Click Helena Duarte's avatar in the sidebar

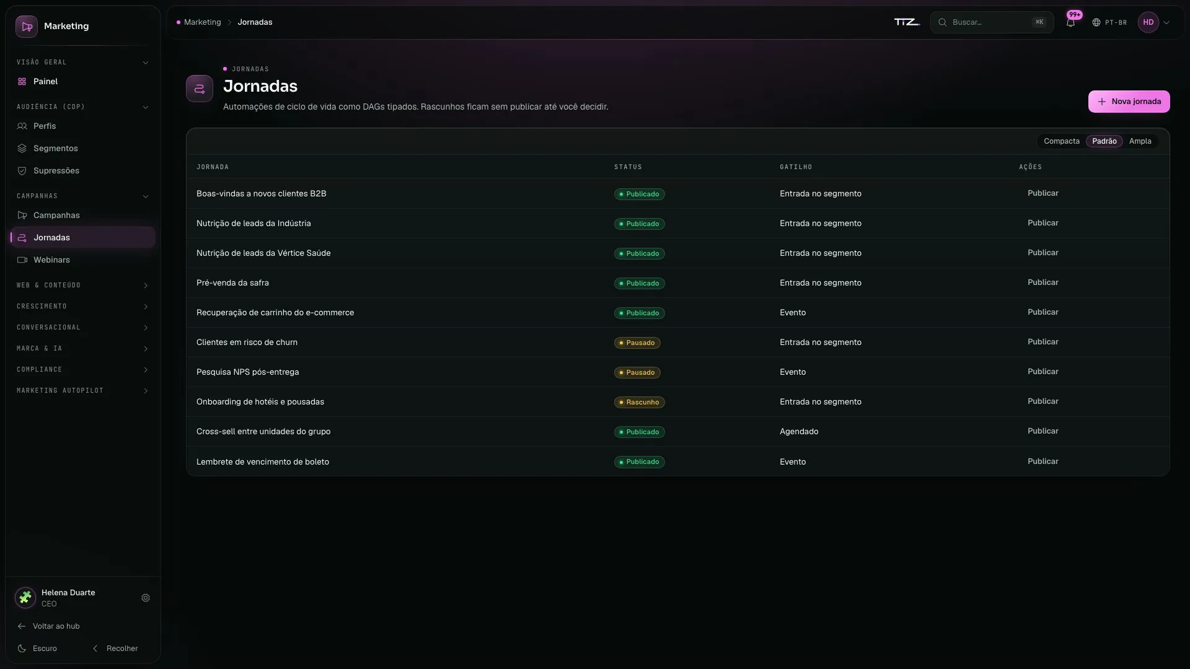click(x=25, y=598)
